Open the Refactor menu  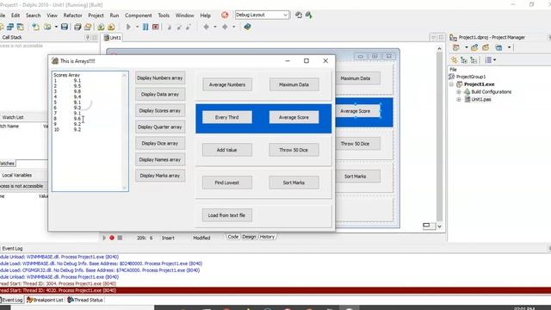(72, 15)
